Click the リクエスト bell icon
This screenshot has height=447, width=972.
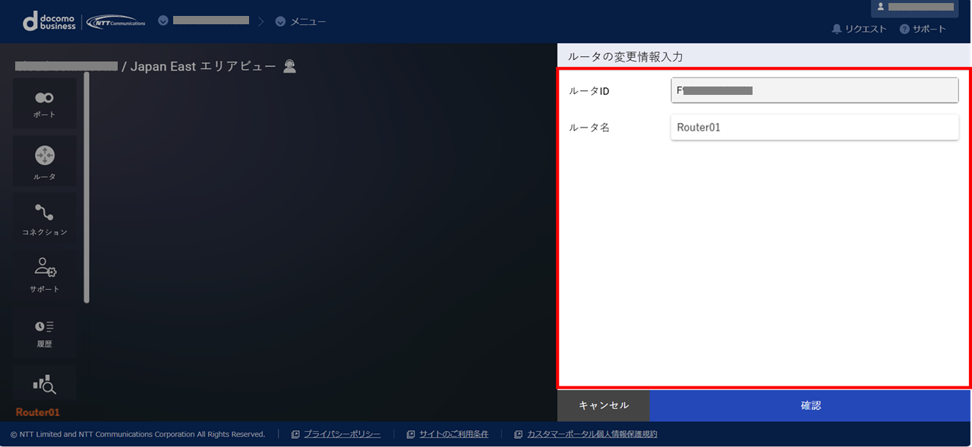pos(837,29)
